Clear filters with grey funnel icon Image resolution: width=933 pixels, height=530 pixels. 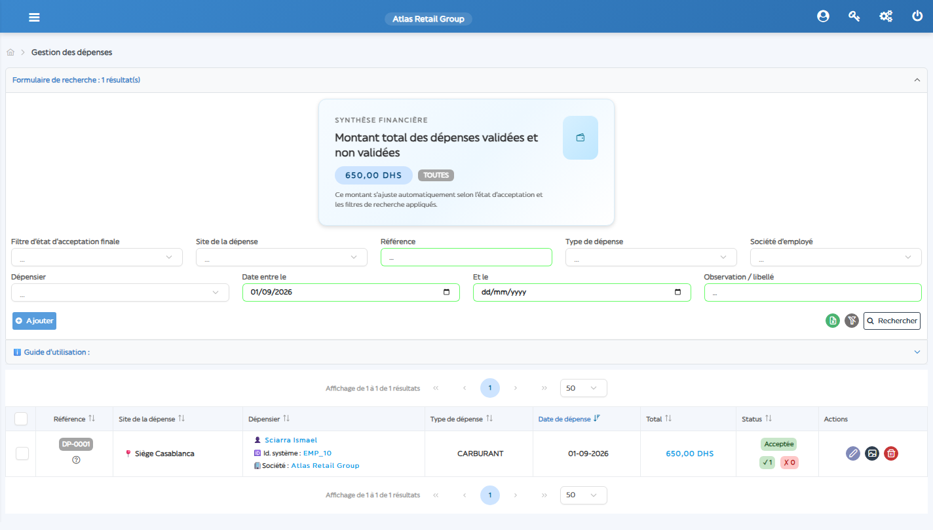tap(851, 321)
